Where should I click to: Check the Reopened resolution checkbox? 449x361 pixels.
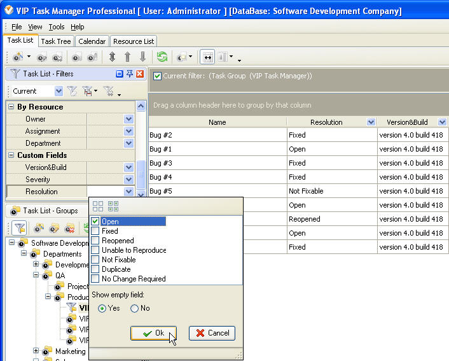pyautogui.click(x=95, y=240)
